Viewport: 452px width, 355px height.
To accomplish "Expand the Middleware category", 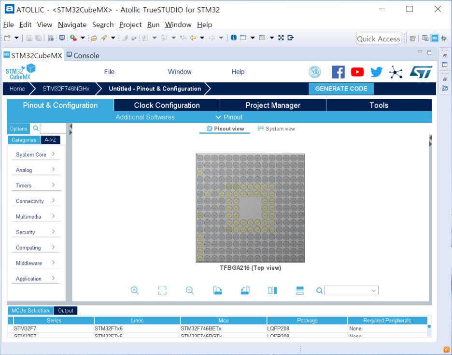I will point(36,263).
